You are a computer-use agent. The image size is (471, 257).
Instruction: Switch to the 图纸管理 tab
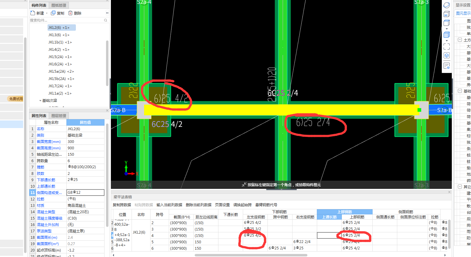(59, 5)
